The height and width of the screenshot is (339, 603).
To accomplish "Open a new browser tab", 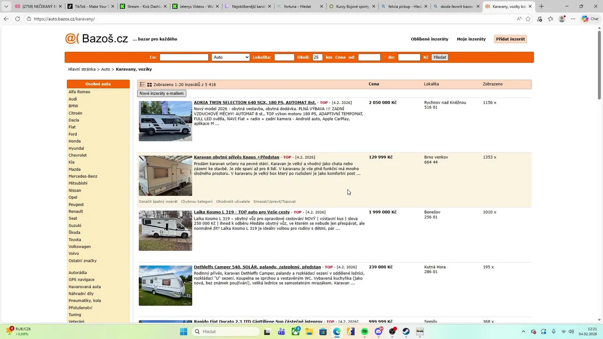I will tap(541, 7).
